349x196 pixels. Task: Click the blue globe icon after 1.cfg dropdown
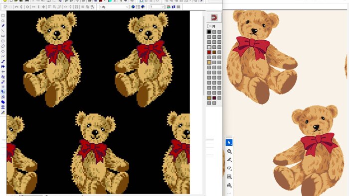coord(133,7)
